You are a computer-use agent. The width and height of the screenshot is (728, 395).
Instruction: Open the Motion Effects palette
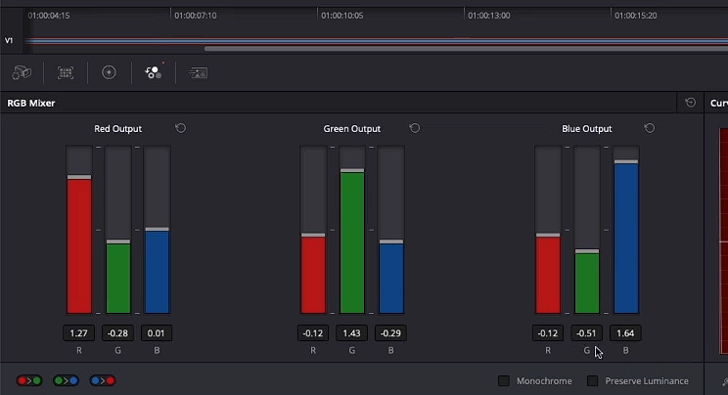click(199, 72)
